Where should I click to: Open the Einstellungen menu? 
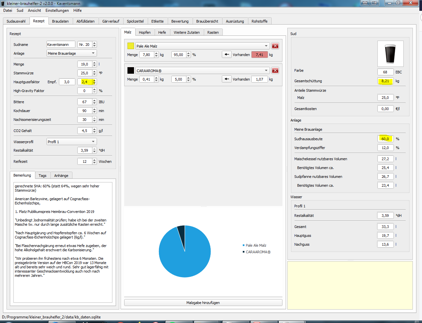(x=57, y=10)
